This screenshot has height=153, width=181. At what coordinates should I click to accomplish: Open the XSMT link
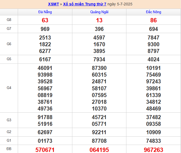pos(54,4)
